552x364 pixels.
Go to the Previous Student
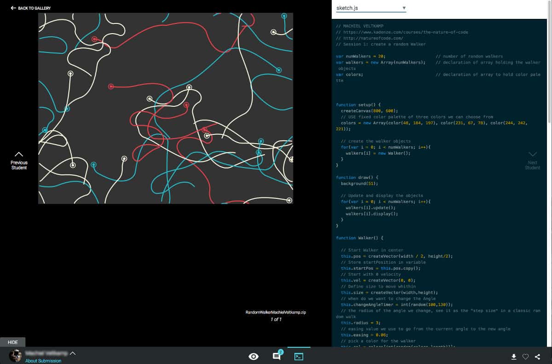[x=19, y=161]
